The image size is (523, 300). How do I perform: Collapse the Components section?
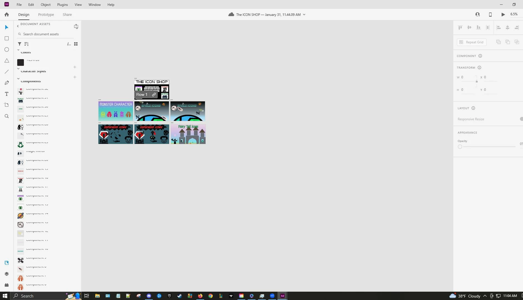18,79
